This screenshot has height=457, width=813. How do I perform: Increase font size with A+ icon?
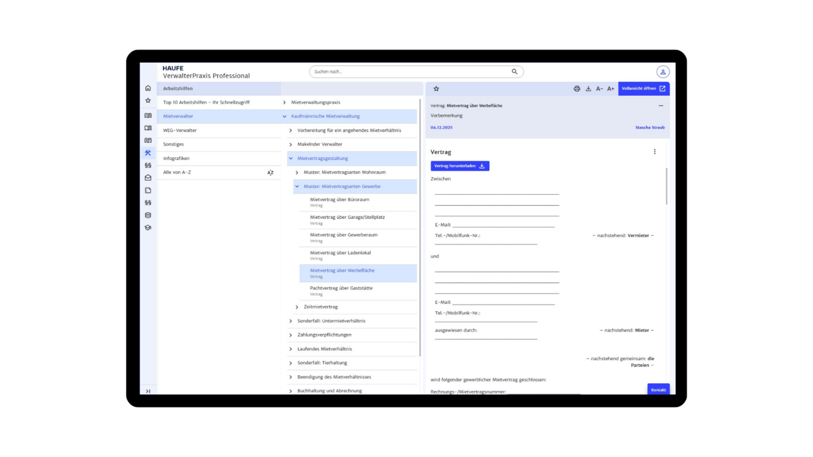click(610, 89)
